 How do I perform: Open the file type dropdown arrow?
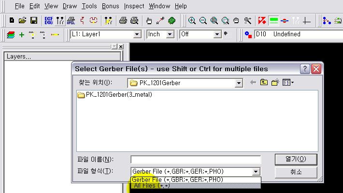tap(256, 172)
